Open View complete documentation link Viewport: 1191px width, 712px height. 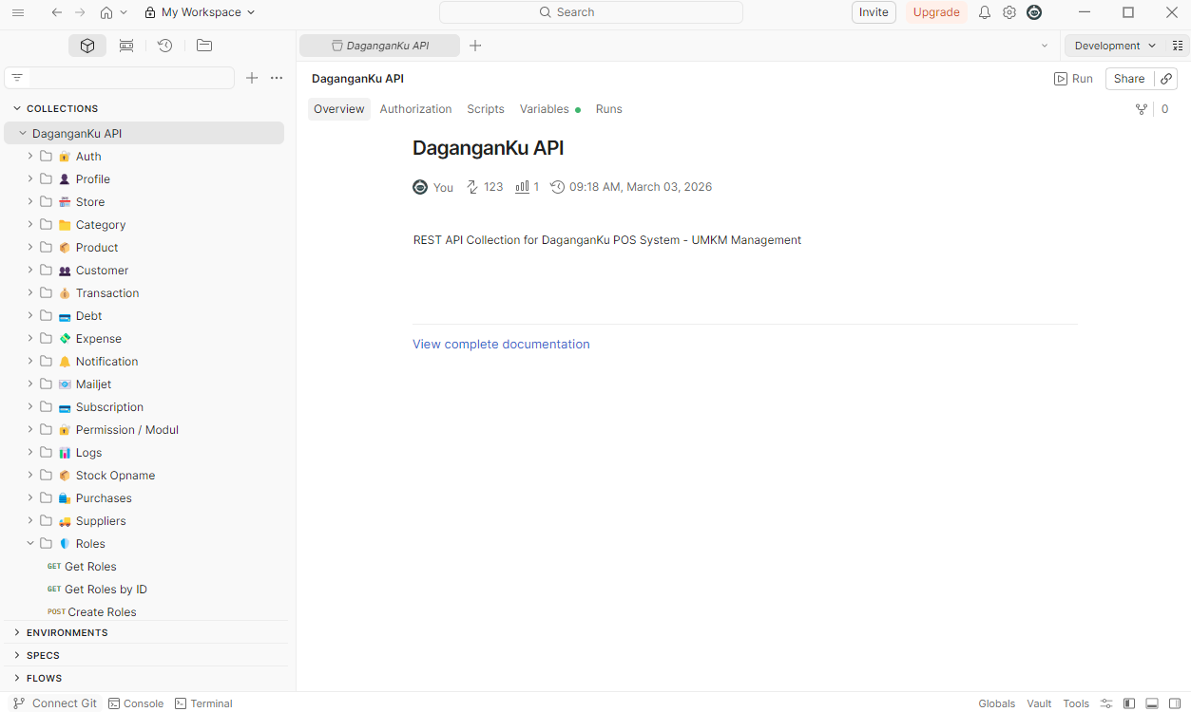pos(501,345)
